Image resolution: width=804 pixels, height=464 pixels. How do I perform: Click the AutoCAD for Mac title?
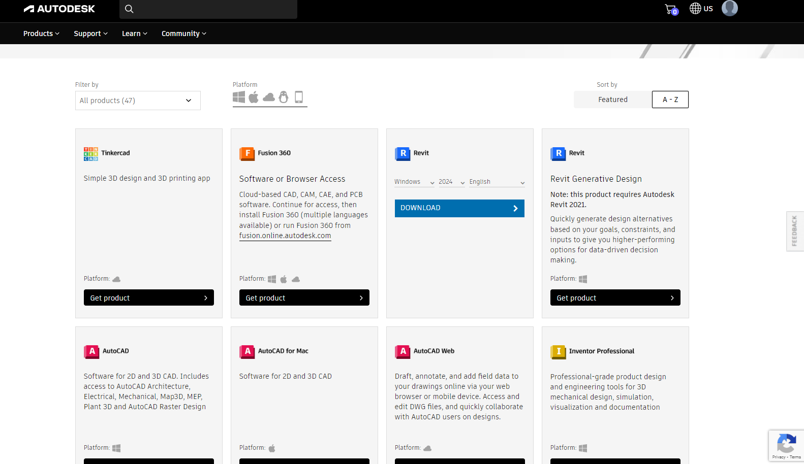pyautogui.click(x=283, y=351)
